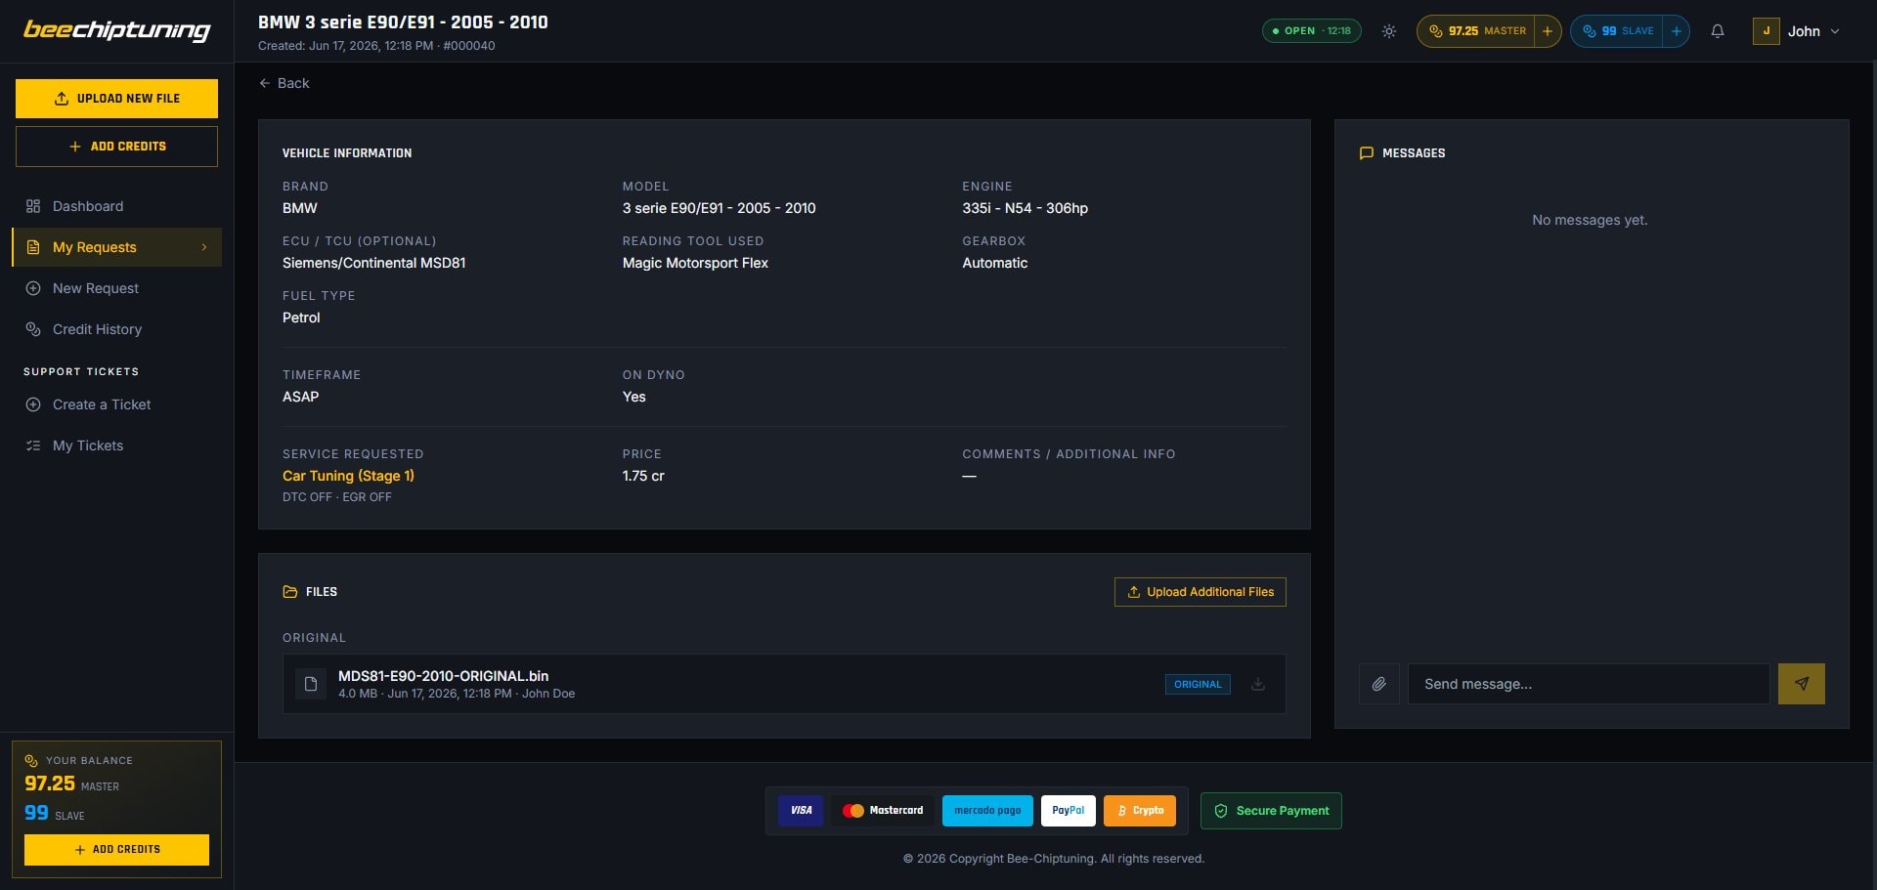Viewport: 1877px width, 890px height.
Task: Click the OPEN status badge
Action: click(x=1312, y=31)
